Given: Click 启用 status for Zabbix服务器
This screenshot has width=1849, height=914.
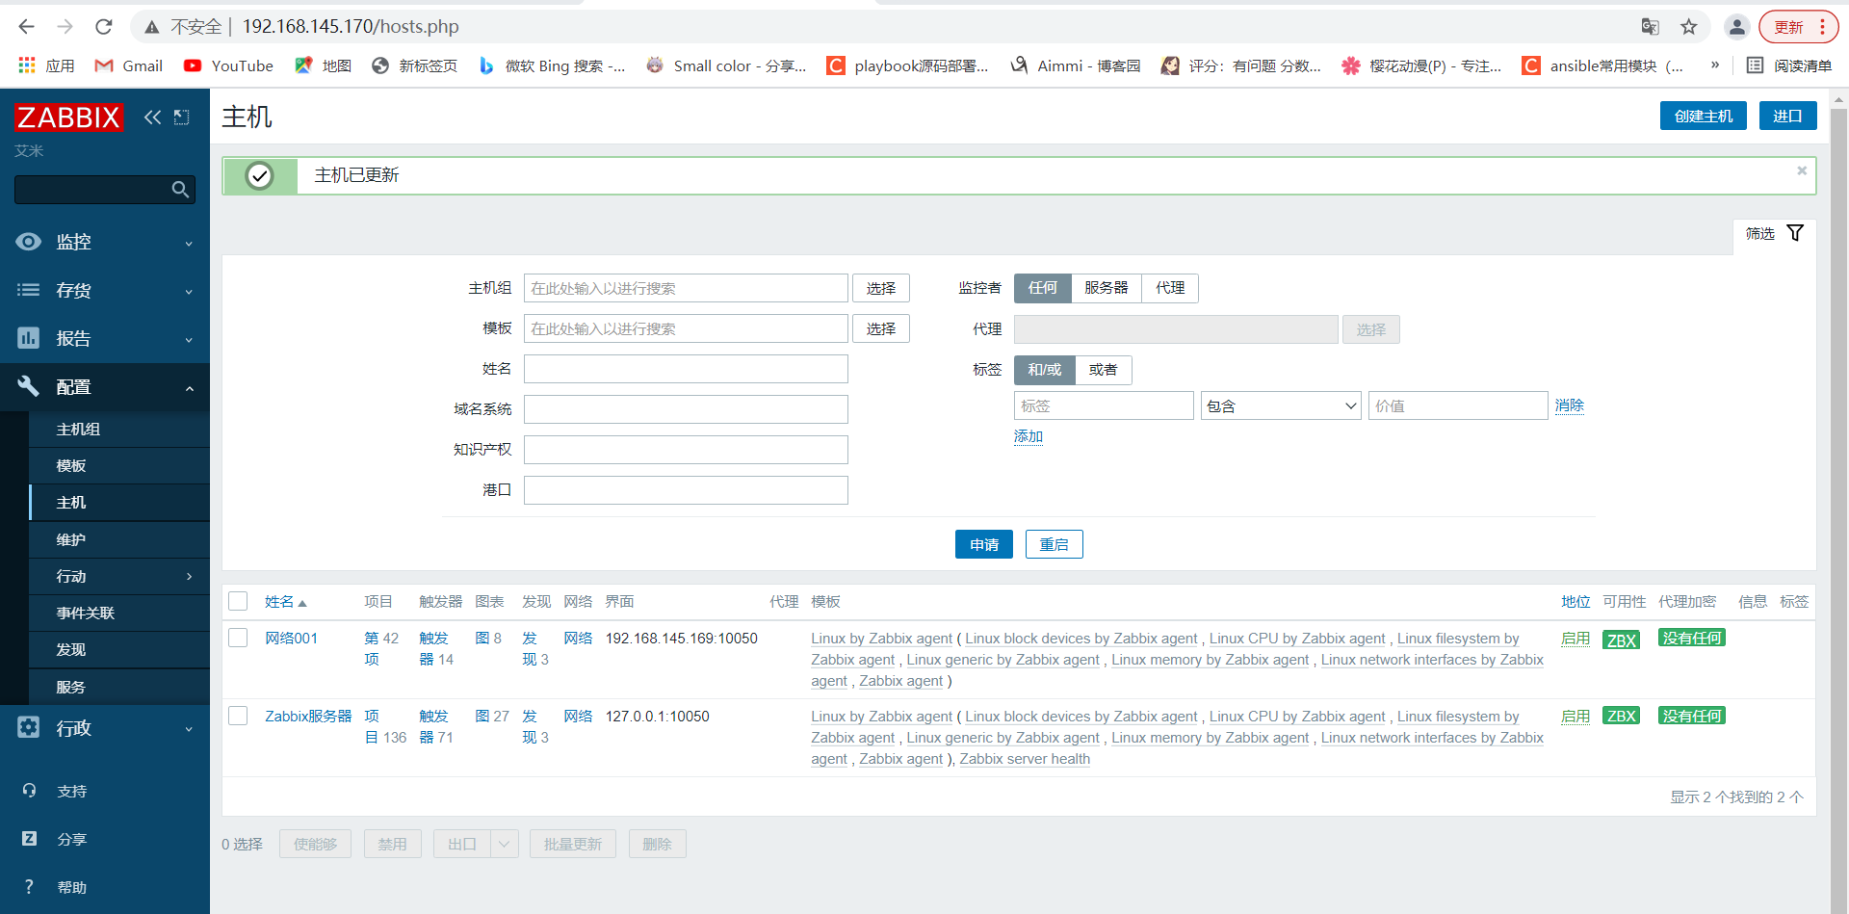Looking at the screenshot, I should tap(1576, 716).
